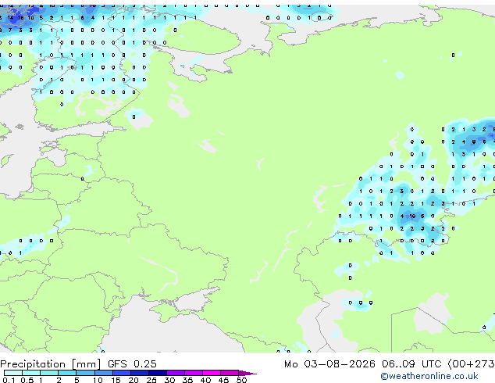This screenshot has height=383, width=495.
Task: Click the 2–5 mm legend swatch
Action: (x=67, y=373)
